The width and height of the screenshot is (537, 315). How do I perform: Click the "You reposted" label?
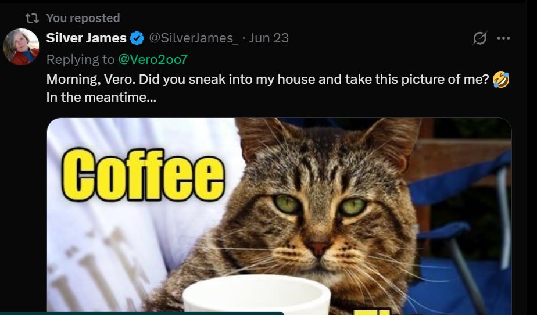point(83,18)
